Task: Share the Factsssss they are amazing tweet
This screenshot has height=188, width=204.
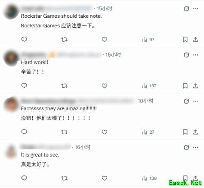Action: tap(195, 132)
